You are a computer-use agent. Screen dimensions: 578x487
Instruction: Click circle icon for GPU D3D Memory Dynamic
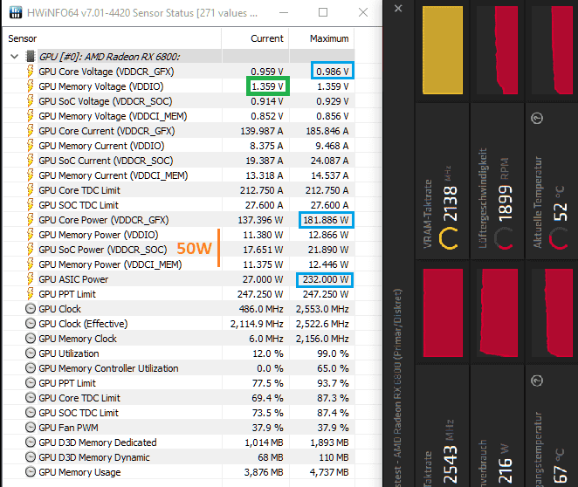(31, 457)
